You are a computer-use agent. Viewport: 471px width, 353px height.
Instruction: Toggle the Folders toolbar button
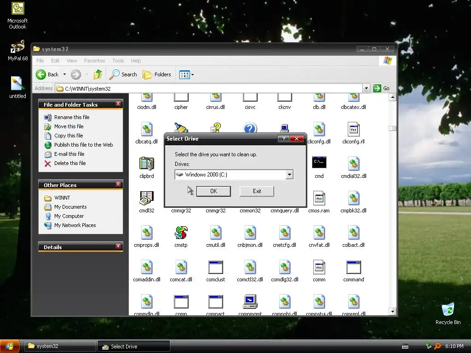tap(157, 74)
